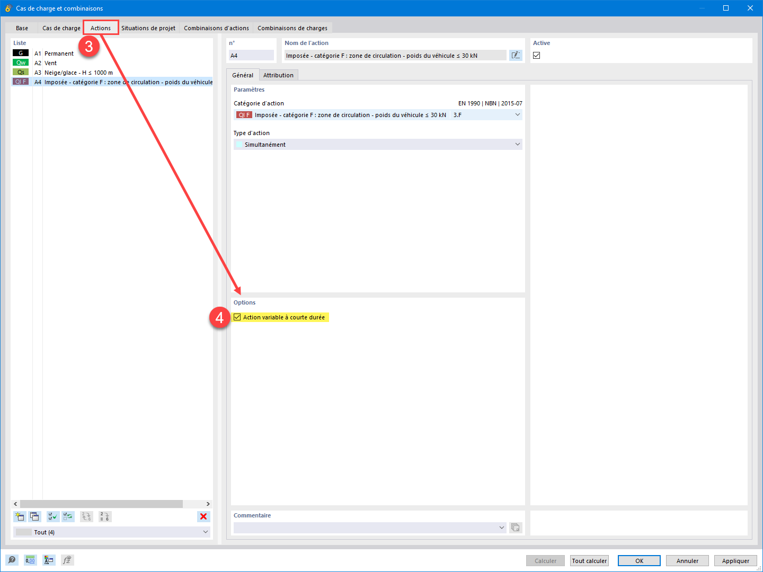Click the edit action name icon
Image resolution: width=763 pixels, height=572 pixels.
(x=516, y=55)
